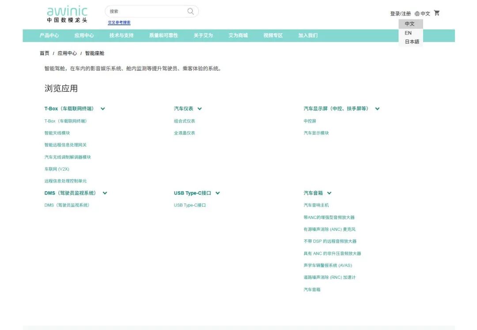
Task: Open the 中控屏 link
Action: coord(310,121)
